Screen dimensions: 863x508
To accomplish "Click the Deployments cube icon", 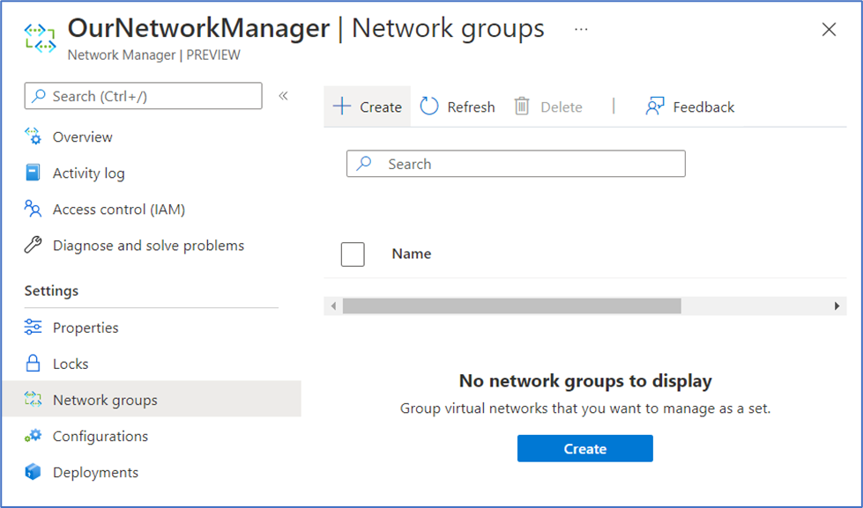I will coord(33,472).
